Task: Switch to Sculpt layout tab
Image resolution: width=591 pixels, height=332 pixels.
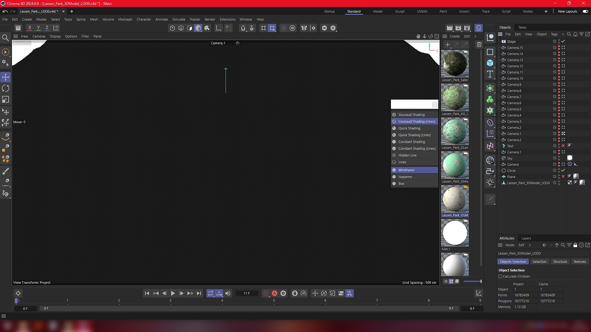Action: 400,11
